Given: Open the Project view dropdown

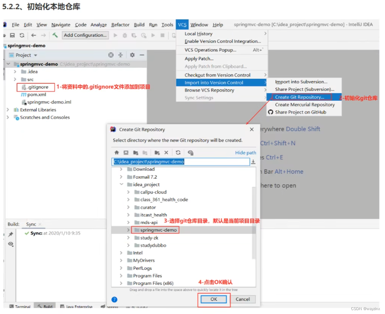Looking at the screenshot, I should tap(36, 55).
